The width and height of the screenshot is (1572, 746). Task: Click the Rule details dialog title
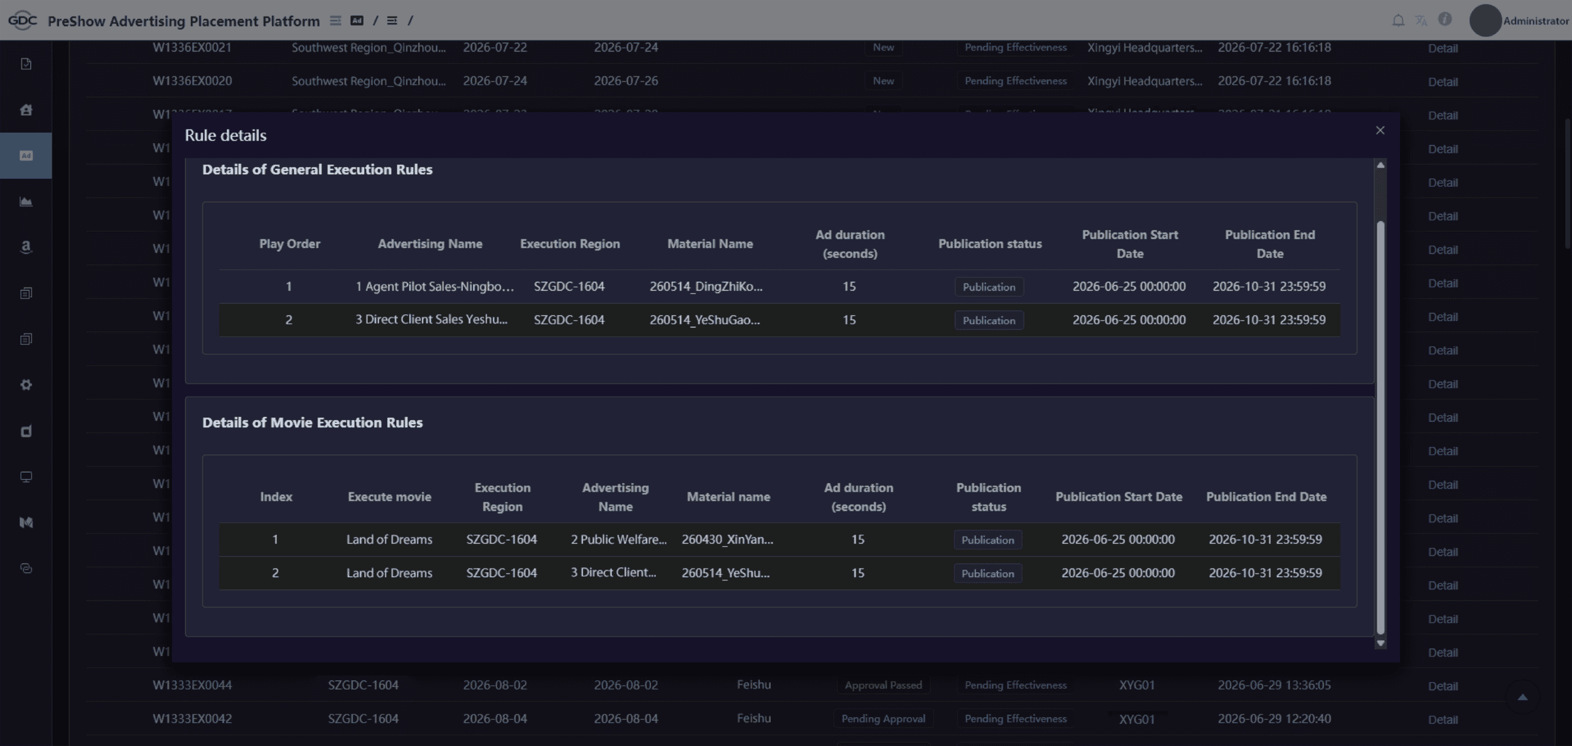point(225,135)
